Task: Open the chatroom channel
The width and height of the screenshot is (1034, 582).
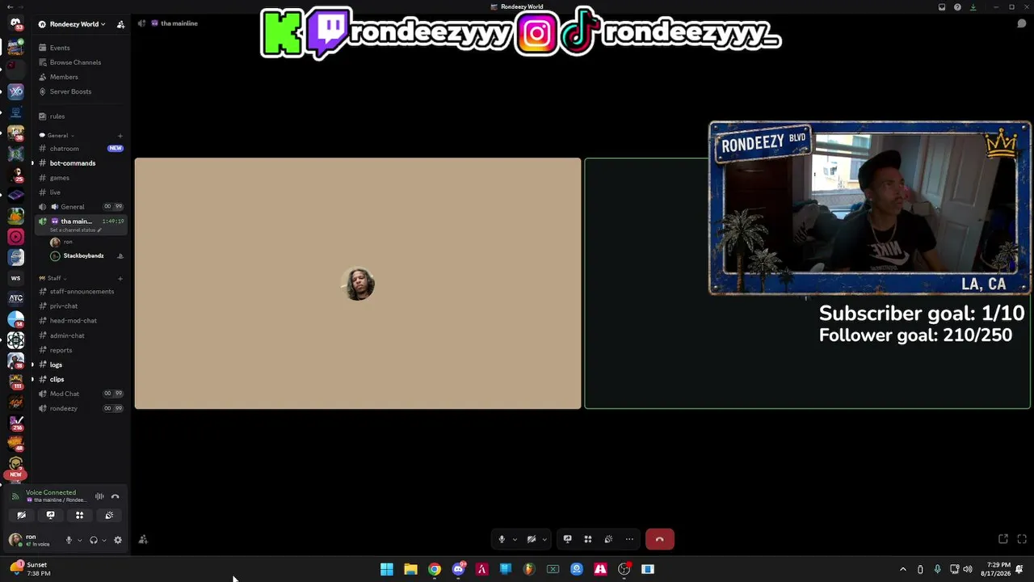Action: (79, 149)
